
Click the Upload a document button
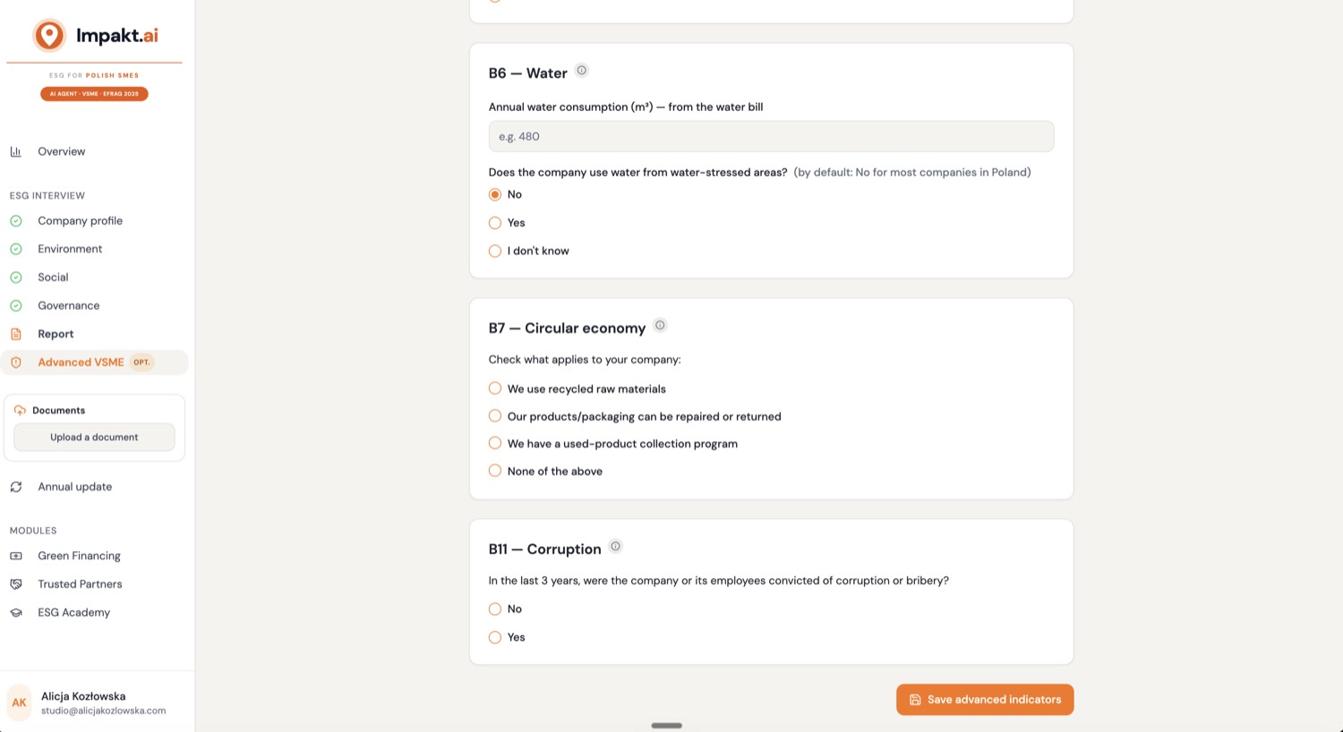94,438
